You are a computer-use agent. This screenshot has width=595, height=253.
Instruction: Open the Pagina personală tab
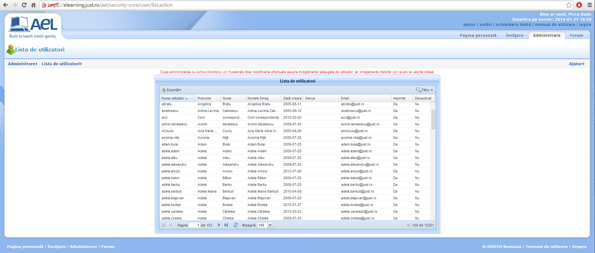click(x=478, y=36)
